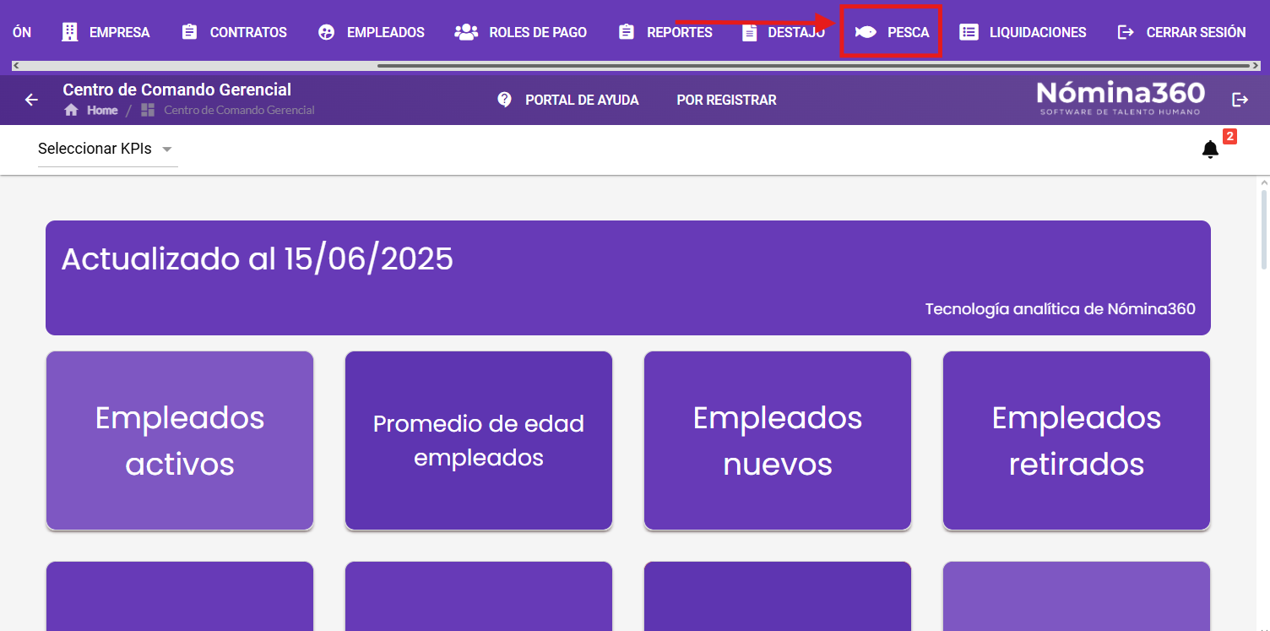Open the notifications bell
The width and height of the screenshot is (1270, 631).
click(x=1210, y=150)
